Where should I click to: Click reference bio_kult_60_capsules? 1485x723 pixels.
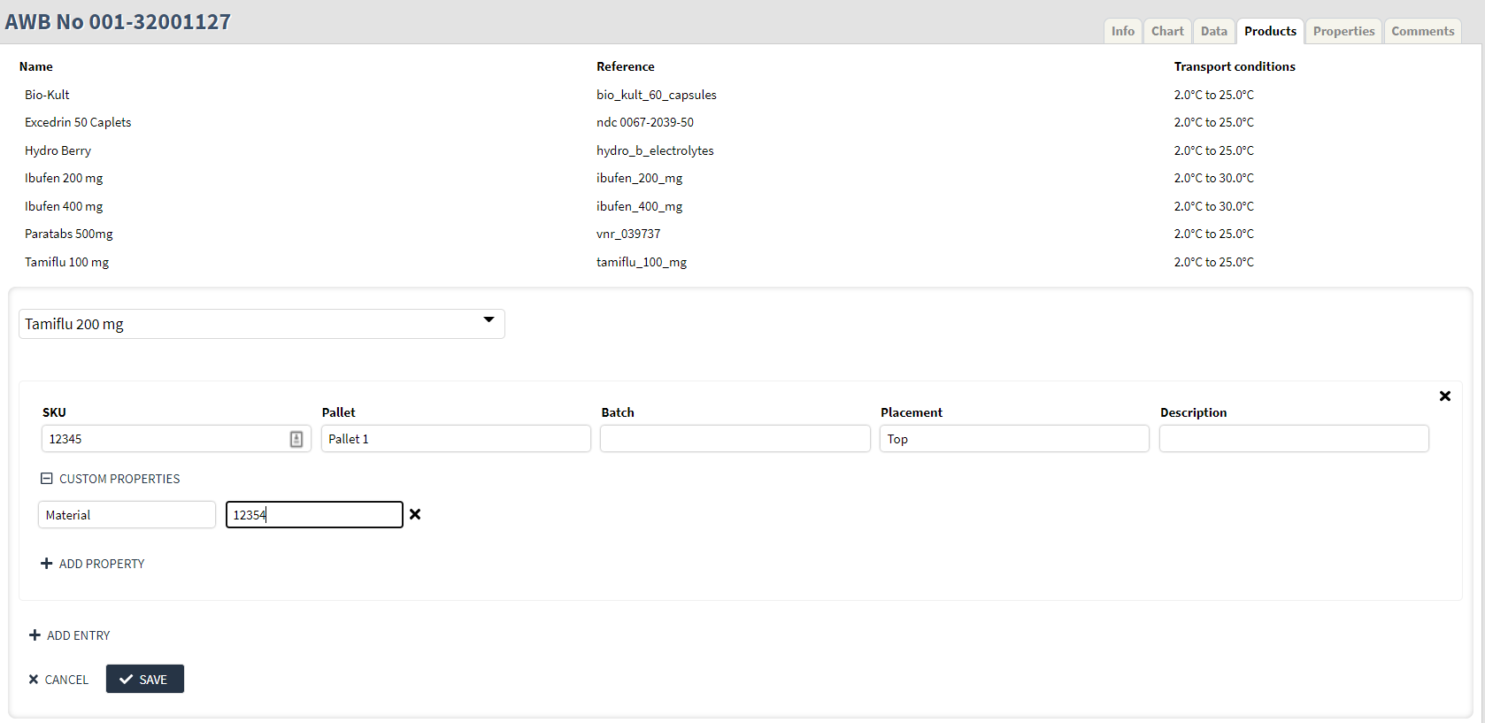click(x=657, y=95)
